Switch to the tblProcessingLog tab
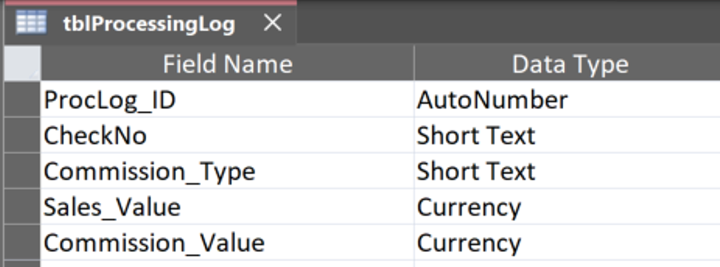The width and height of the screenshot is (720, 267). pyautogui.click(x=149, y=24)
